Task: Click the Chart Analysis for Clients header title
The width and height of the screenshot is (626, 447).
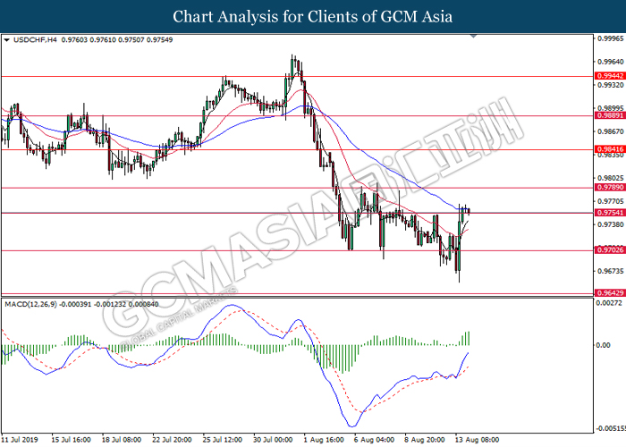Action: [313, 16]
